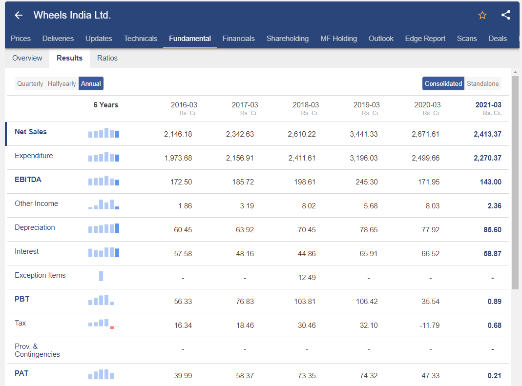Screen dimensions: 522x386
Task: Open the Other Income sparkline chart
Action: [x=104, y=204]
